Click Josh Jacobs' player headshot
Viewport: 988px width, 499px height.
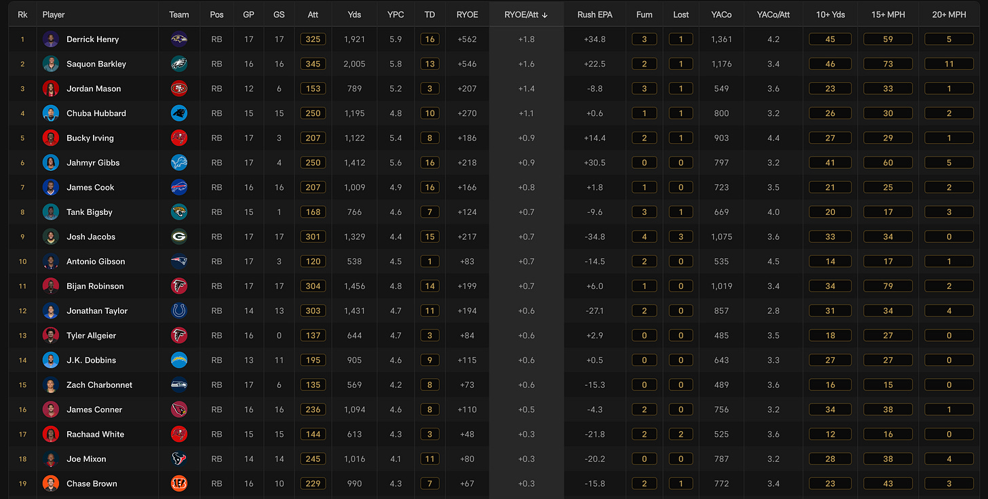[51, 237]
